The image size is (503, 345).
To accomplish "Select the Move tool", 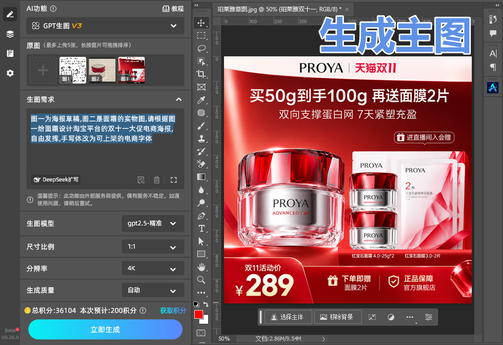I will coord(201,23).
